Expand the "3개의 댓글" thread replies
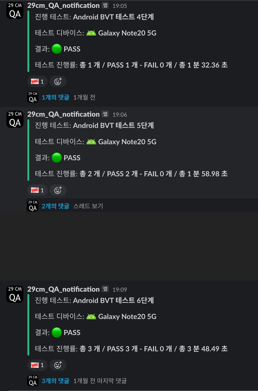The height and width of the screenshot is (391, 258). point(56,381)
